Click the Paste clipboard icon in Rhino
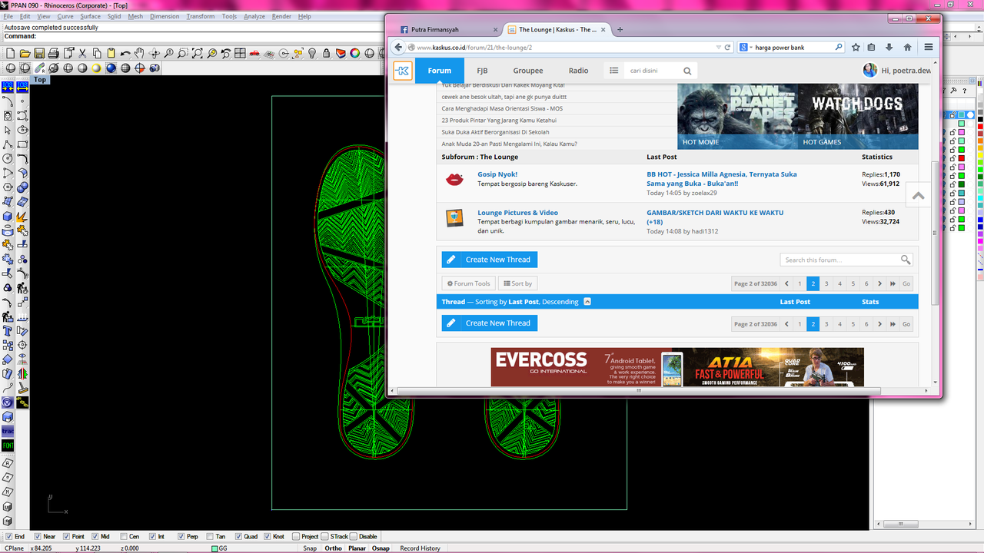This screenshot has width=984, height=553. [111, 53]
